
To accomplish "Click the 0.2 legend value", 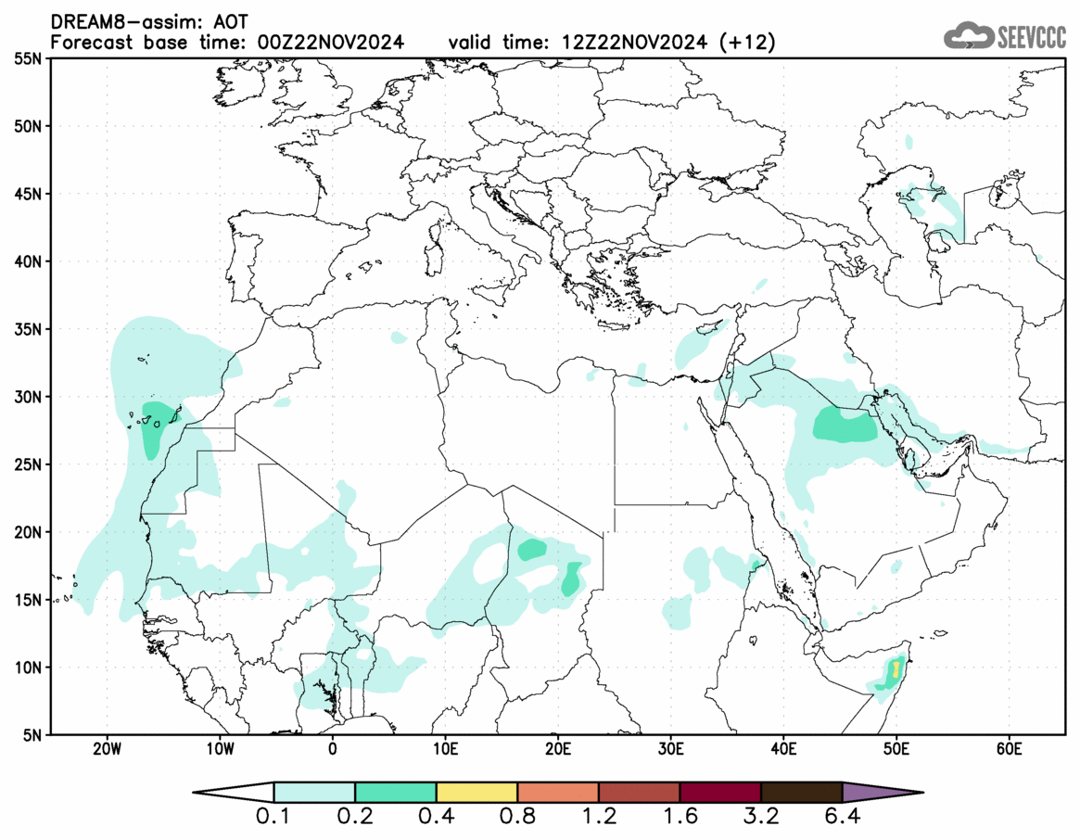I will (355, 818).
